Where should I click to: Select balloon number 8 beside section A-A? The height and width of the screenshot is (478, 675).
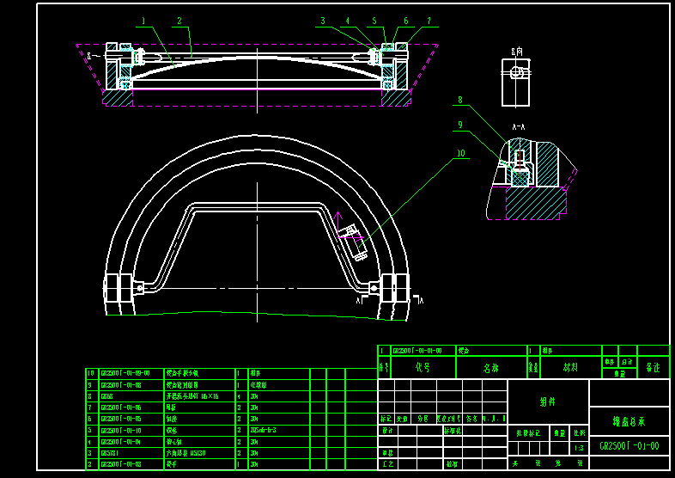tap(460, 100)
